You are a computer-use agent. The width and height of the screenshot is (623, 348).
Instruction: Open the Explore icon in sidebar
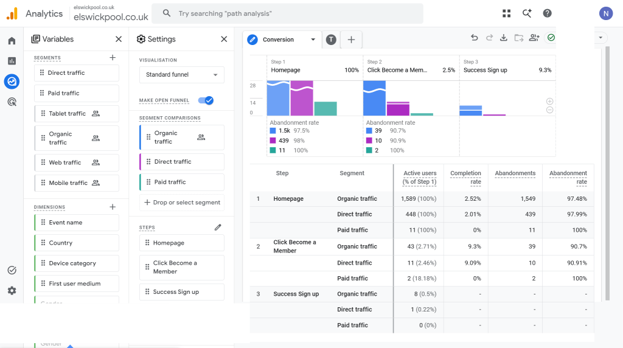[12, 82]
